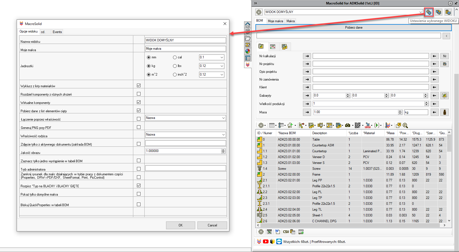Image resolution: width=459 pixels, height=252 pixels.
Task: Toggle the 'Wyklucz z listy materiałów' checkbox
Action: click(139, 85)
